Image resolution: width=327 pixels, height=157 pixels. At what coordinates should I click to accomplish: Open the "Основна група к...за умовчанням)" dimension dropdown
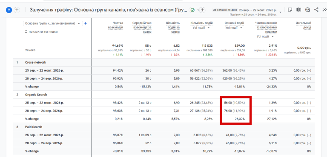(53, 23)
